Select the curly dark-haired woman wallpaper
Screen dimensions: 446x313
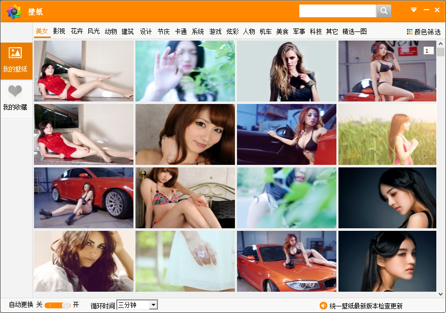84,261
